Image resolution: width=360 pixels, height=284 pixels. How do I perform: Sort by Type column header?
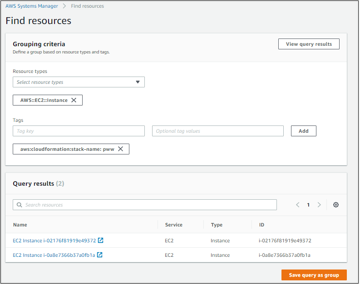[x=217, y=225]
